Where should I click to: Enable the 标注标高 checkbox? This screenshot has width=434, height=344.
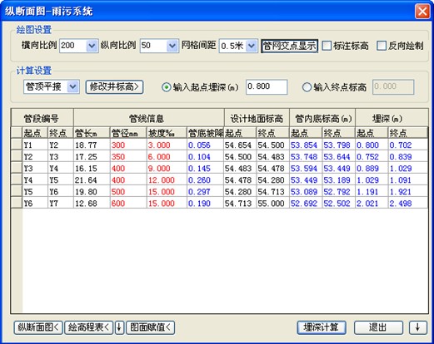point(327,46)
